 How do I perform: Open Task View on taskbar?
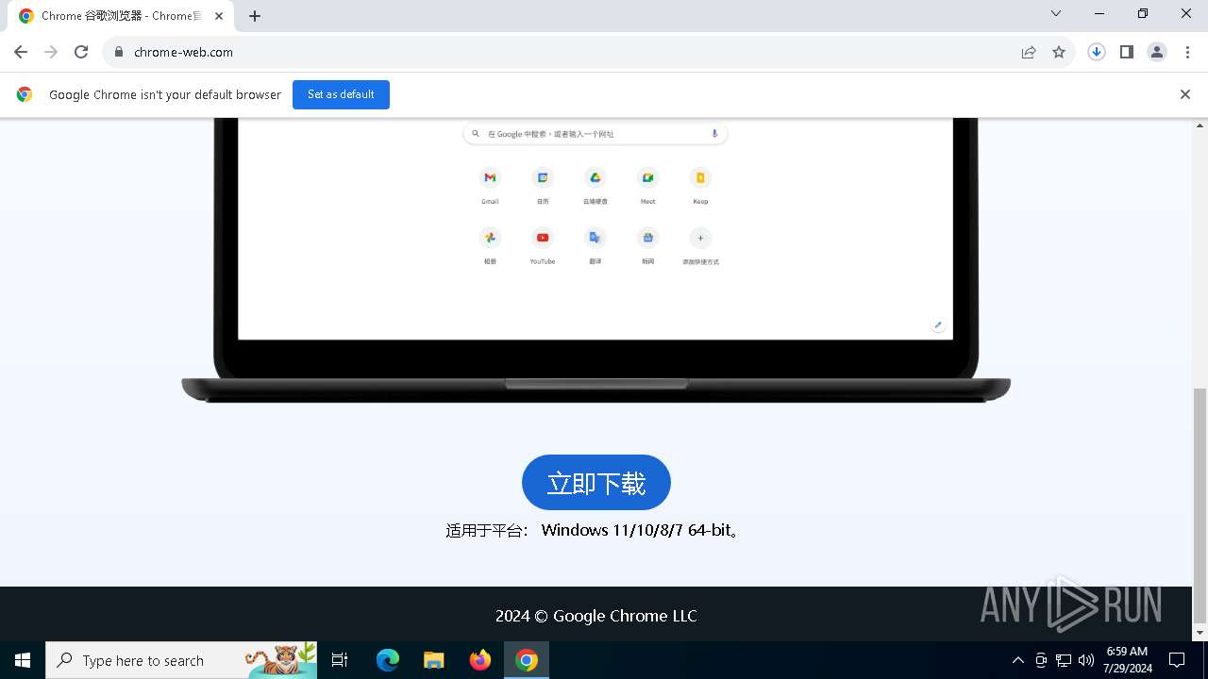pos(340,660)
